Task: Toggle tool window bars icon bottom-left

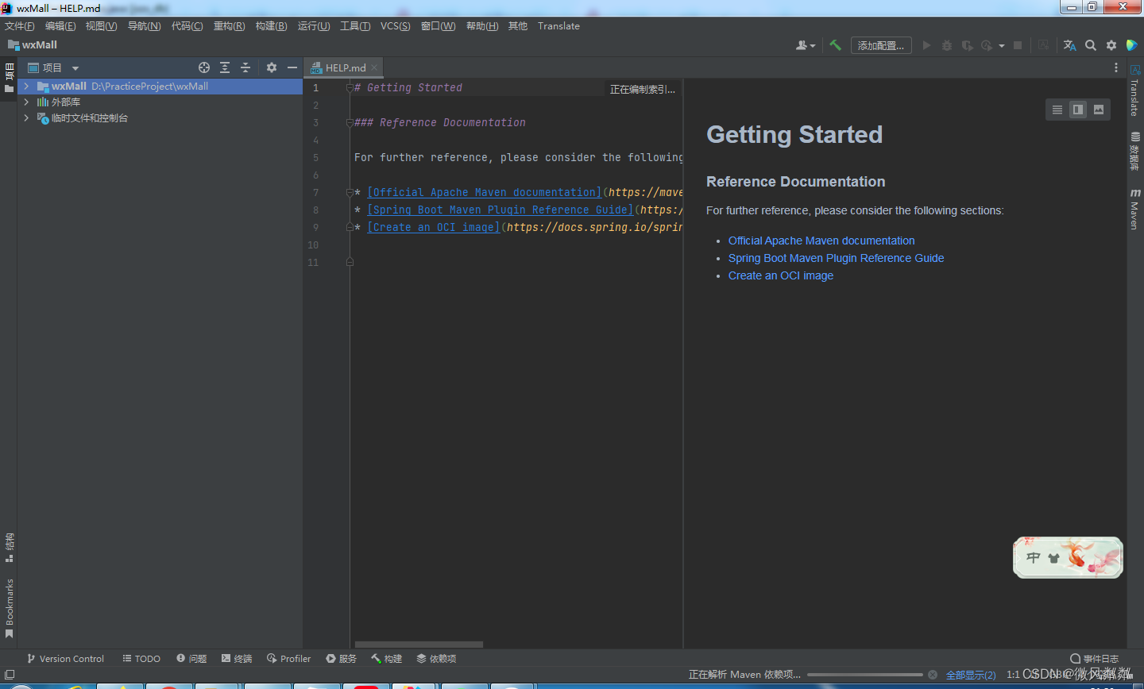Action: 10,675
